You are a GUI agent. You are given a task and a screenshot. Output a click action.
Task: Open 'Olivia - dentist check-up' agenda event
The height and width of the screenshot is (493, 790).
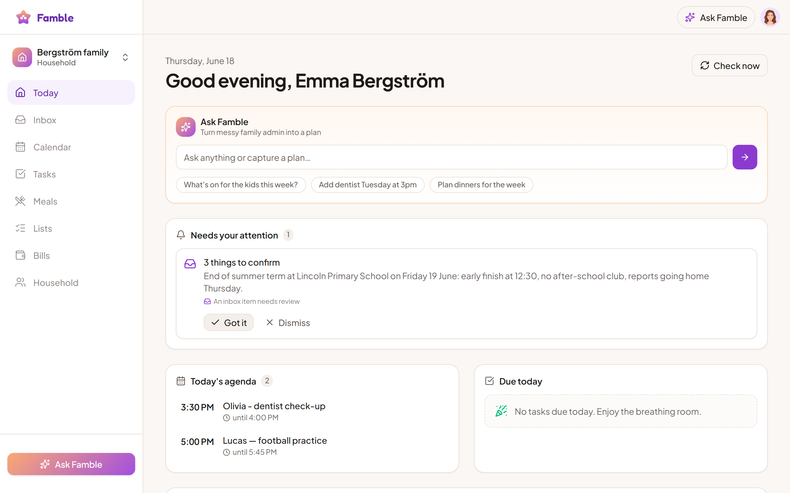pyautogui.click(x=274, y=406)
